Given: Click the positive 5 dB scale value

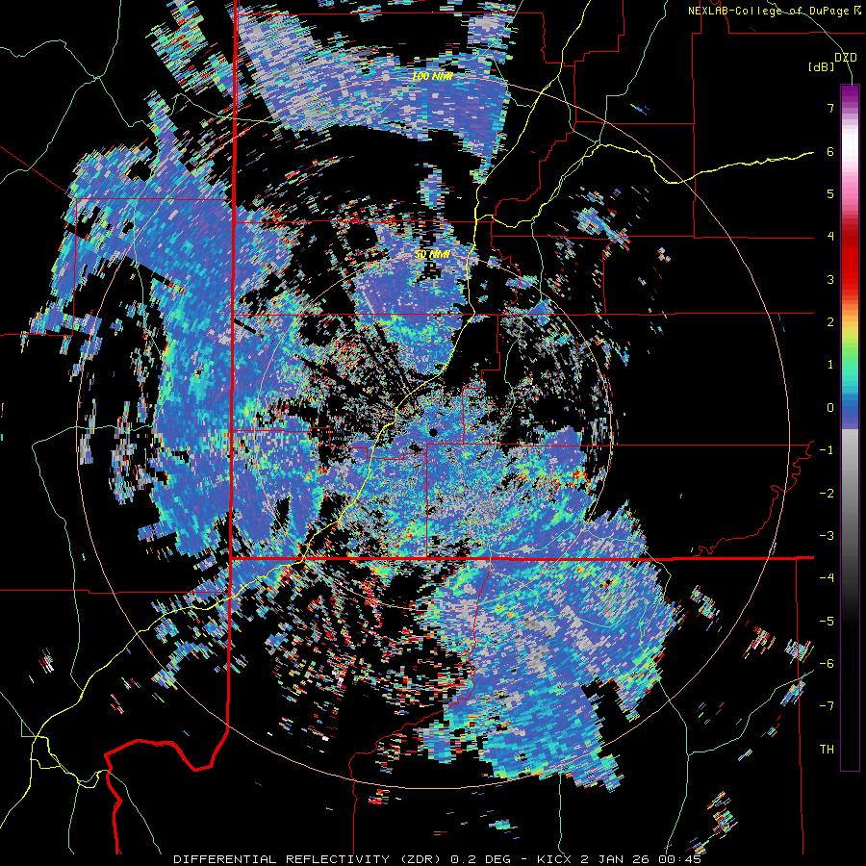Looking at the screenshot, I should click(x=830, y=193).
